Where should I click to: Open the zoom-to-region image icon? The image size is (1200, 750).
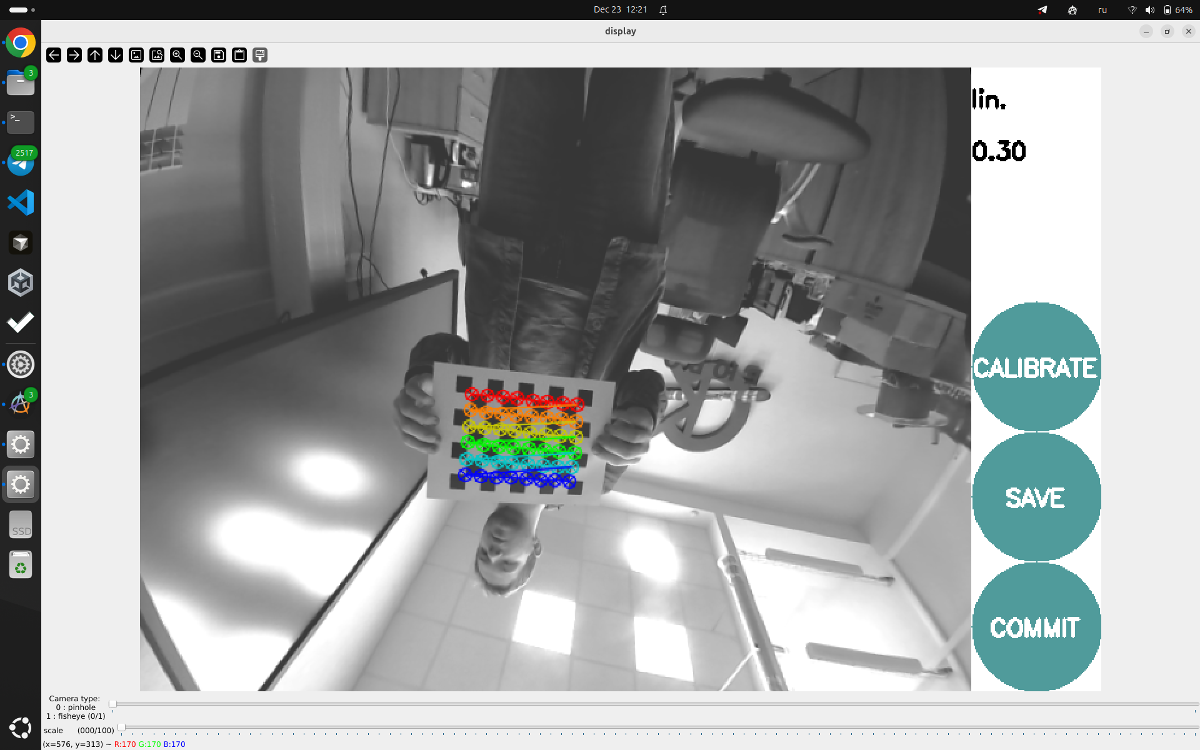coord(156,55)
